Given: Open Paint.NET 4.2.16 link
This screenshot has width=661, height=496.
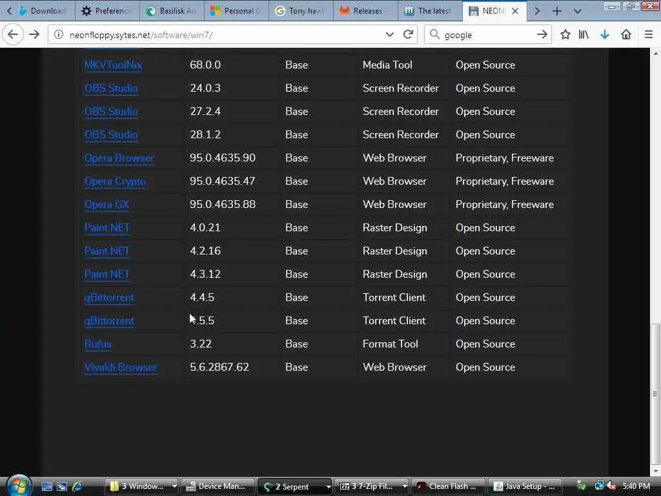Looking at the screenshot, I should coord(107,251).
